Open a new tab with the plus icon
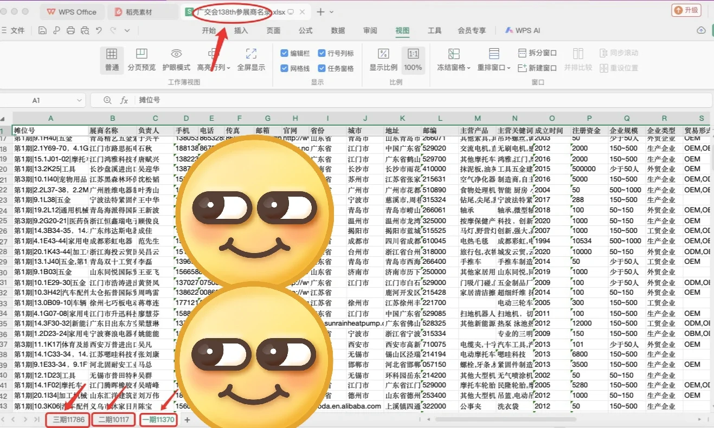The width and height of the screenshot is (714, 428). point(320,12)
